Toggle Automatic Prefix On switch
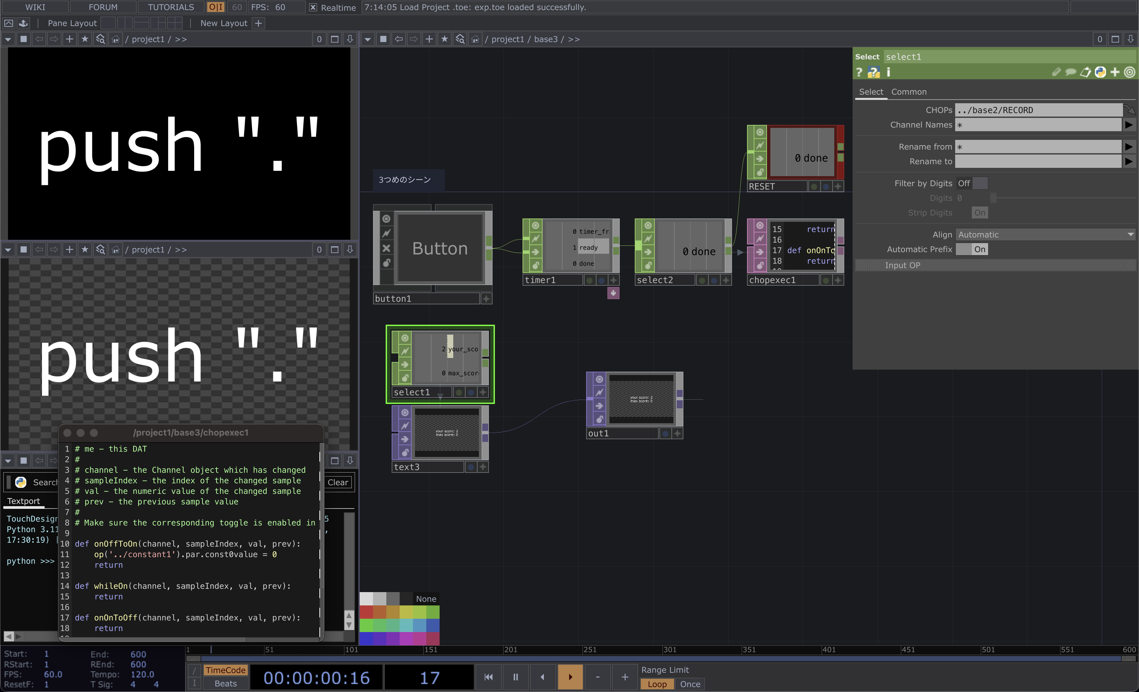Screen dimensions: 1139x692 972,250
